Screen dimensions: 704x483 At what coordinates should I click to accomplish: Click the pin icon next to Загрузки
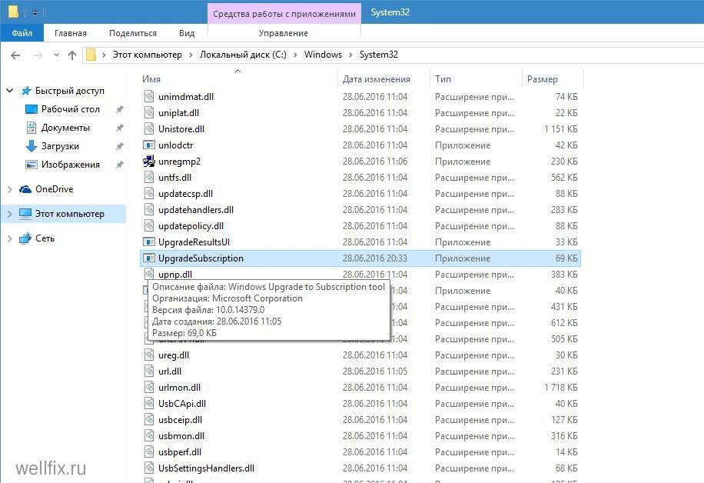tap(119, 146)
